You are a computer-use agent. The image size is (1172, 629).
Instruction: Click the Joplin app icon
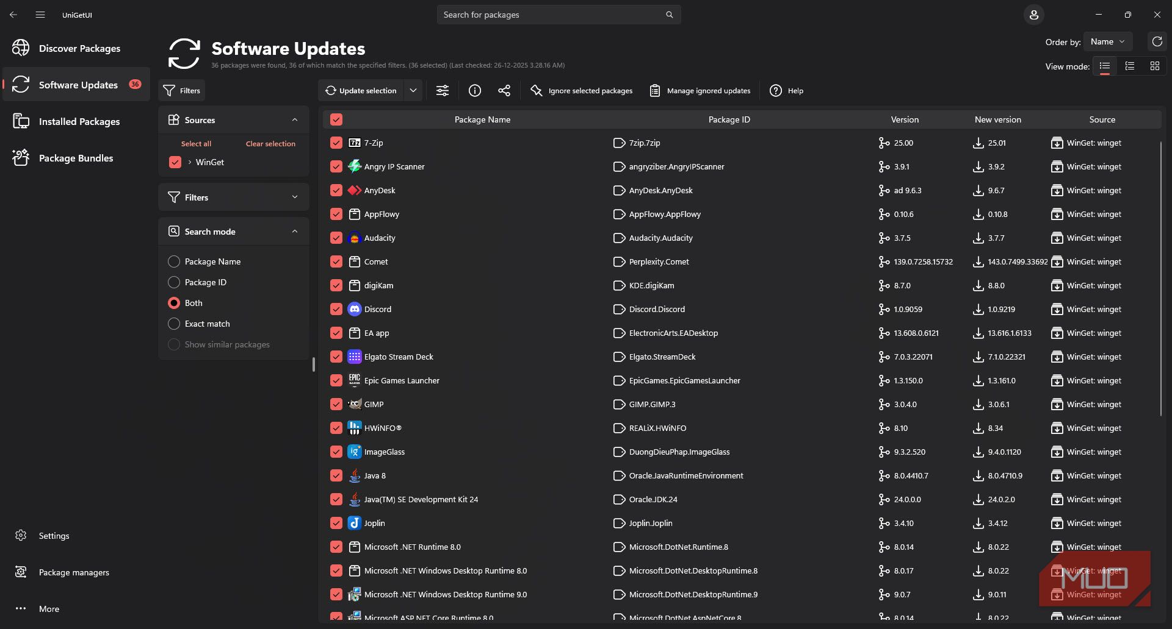point(355,523)
